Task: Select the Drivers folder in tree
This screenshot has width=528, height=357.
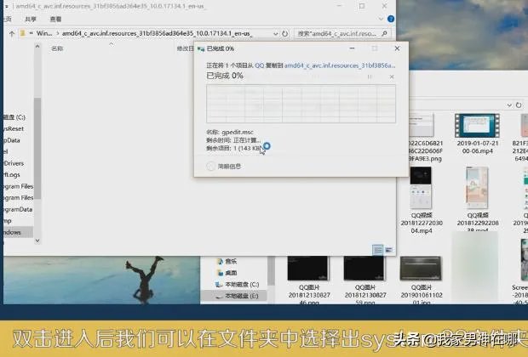Action: click(x=14, y=163)
